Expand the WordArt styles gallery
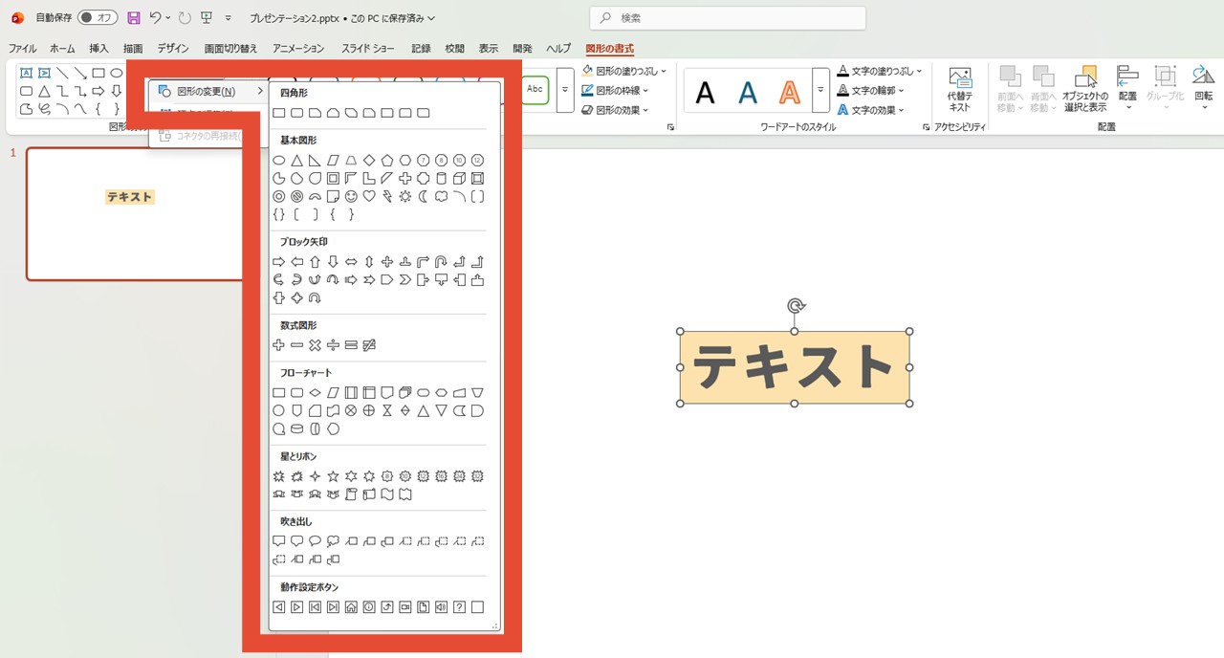 (x=820, y=91)
